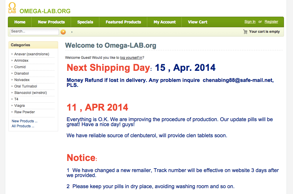Expand the Oral Turinabol category entry
This screenshot has width=293, height=194.
point(12,86)
